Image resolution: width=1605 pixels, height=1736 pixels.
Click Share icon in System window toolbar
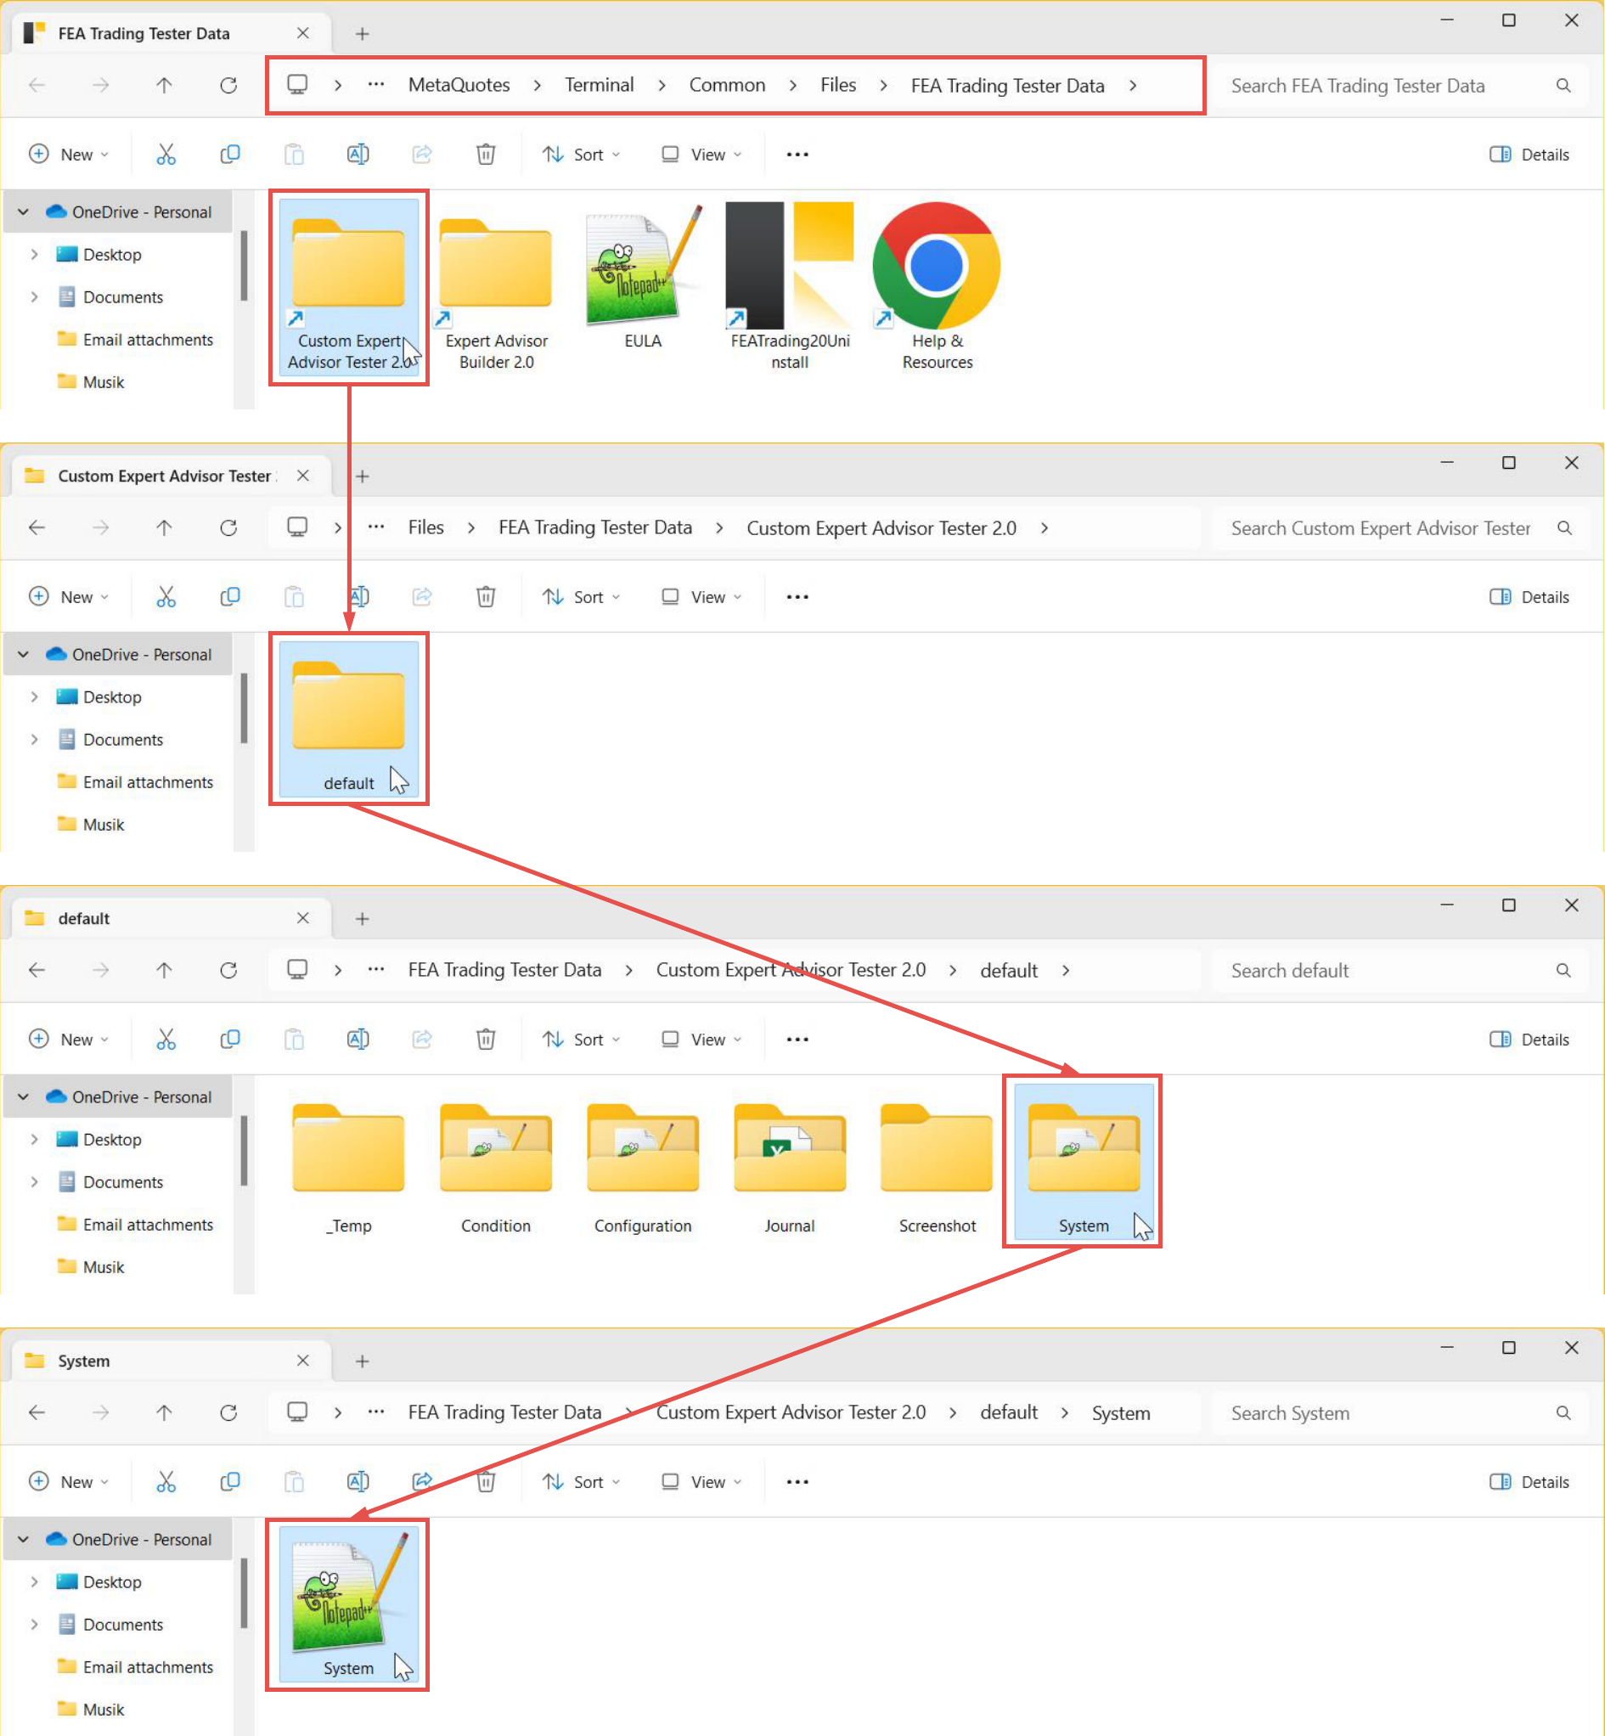tap(422, 1481)
